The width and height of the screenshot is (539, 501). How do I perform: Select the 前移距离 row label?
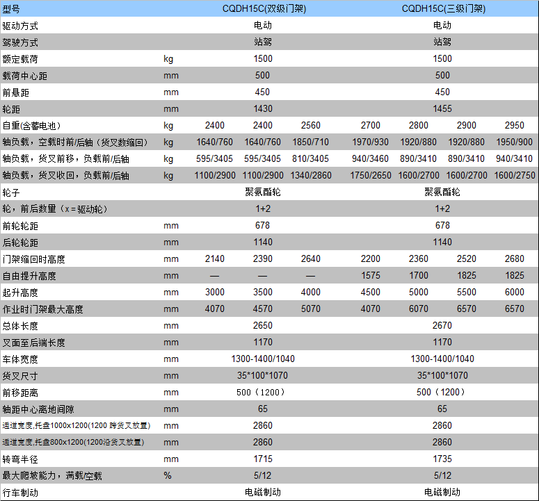[x=21, y=393]
